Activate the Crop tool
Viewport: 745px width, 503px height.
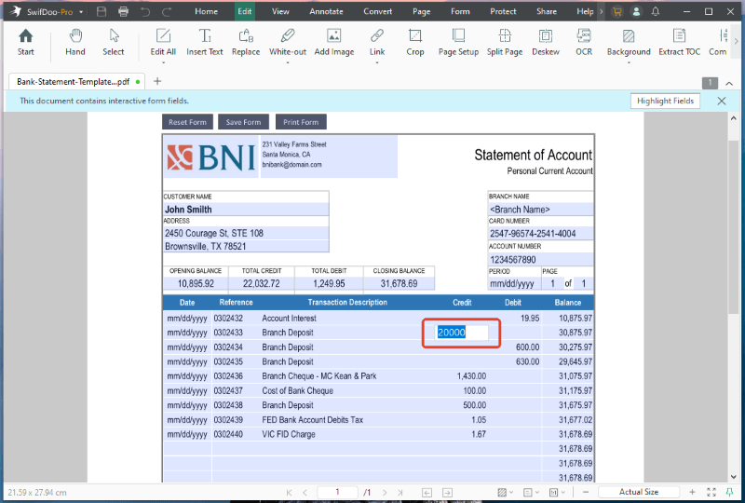coord(414,42)
